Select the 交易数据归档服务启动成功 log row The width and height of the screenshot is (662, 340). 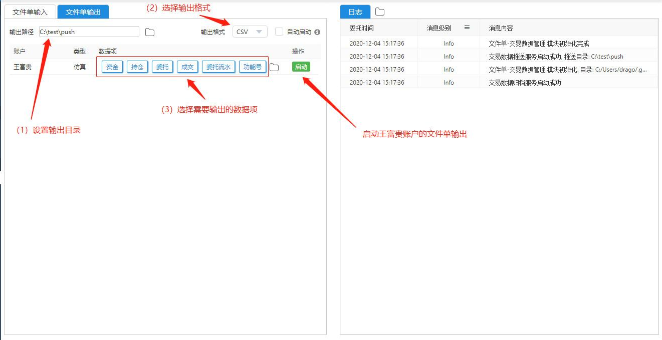click(x=525, y=83)
